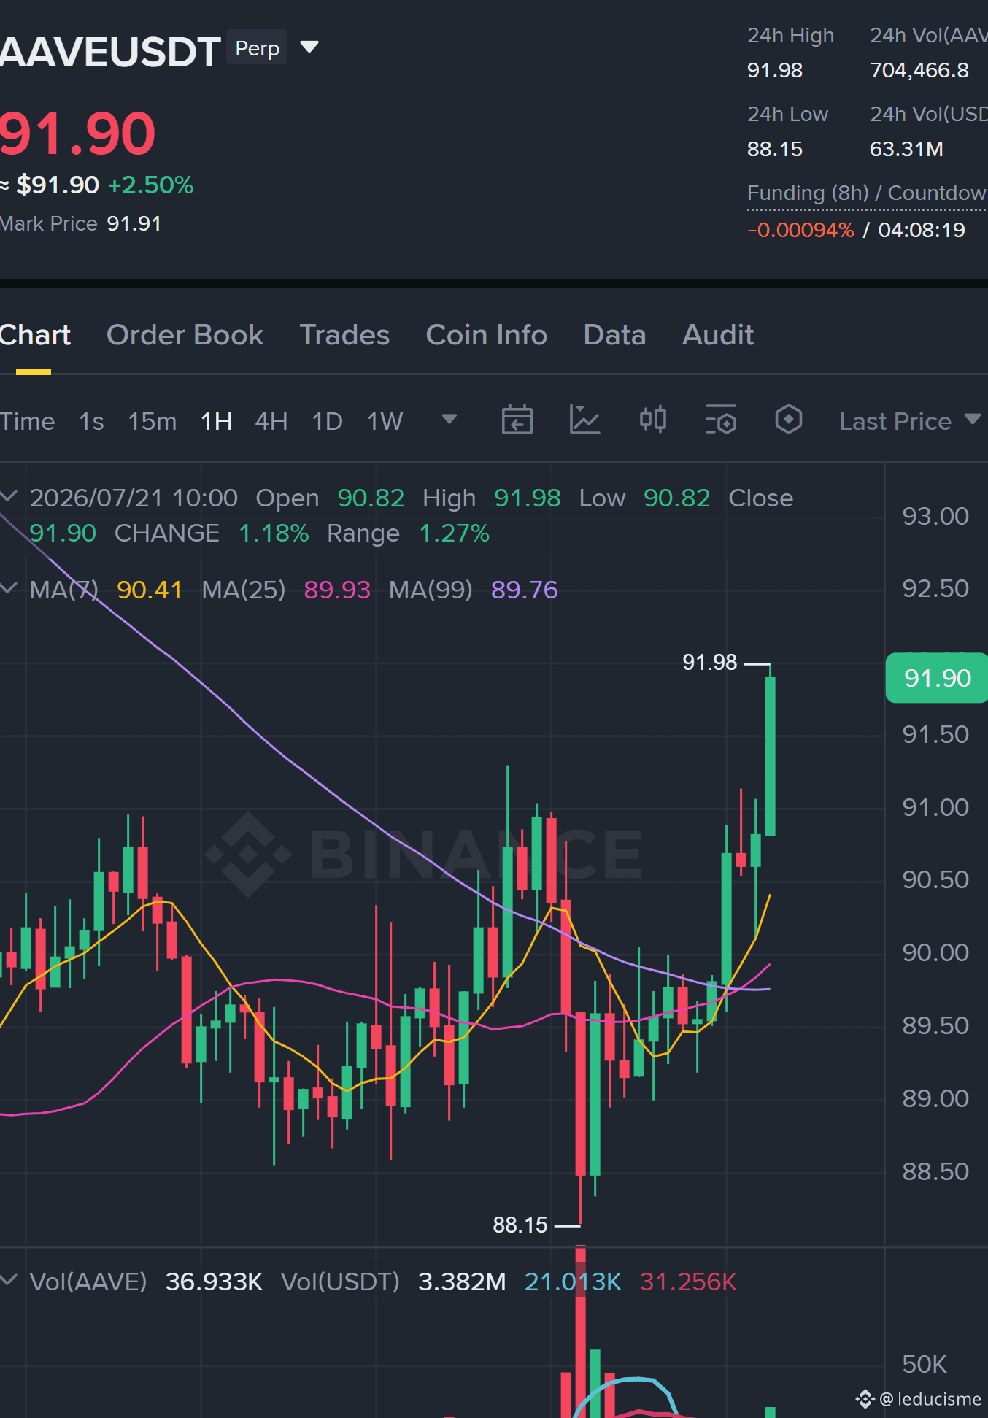Screen dimensions: 988x1418
Task: Click the Vol(USDT) 3.382M value
Action: tap(462, 1282)
